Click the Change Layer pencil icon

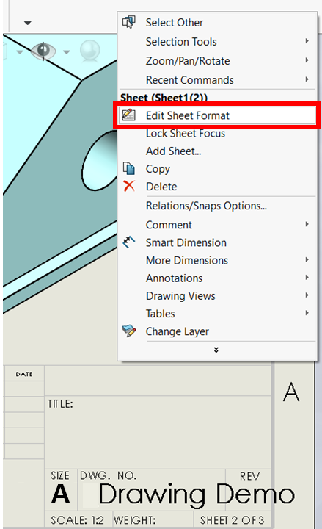(x=129, y=331)
